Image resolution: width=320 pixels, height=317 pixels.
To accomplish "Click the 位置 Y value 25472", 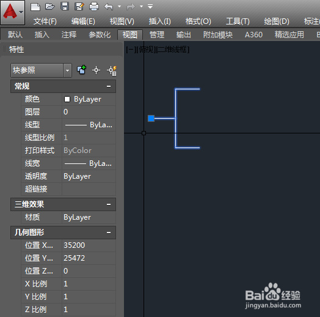I will pyautogui.click(x=89, y=258).
